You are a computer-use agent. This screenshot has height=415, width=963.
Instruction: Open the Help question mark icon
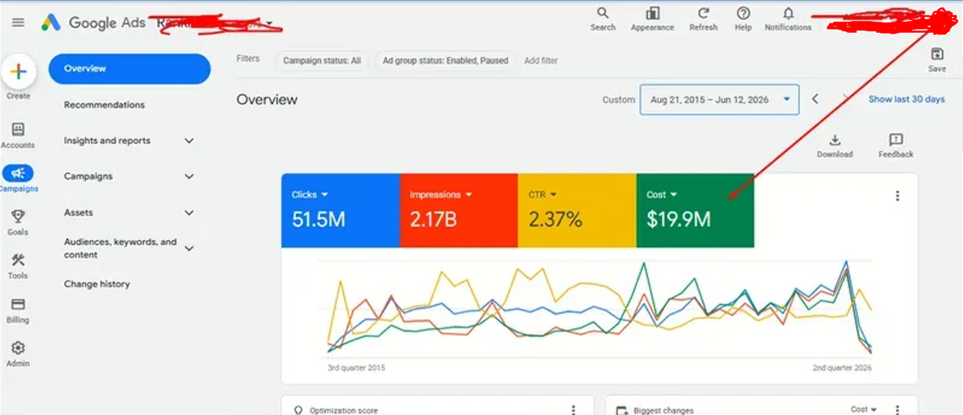(x=743, y=14)
